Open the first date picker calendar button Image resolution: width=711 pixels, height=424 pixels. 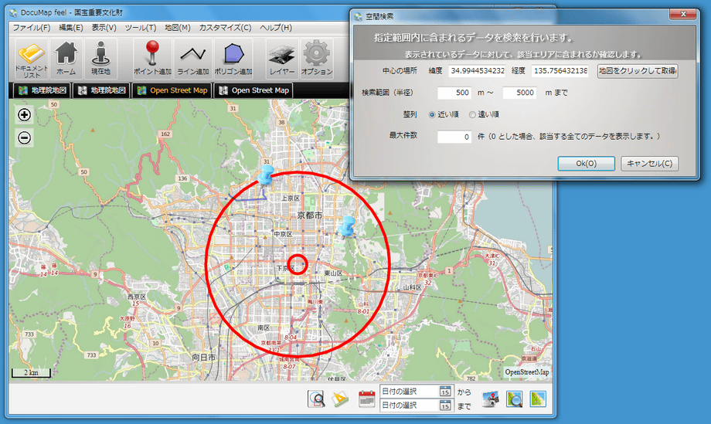click(x=445, y=392)
